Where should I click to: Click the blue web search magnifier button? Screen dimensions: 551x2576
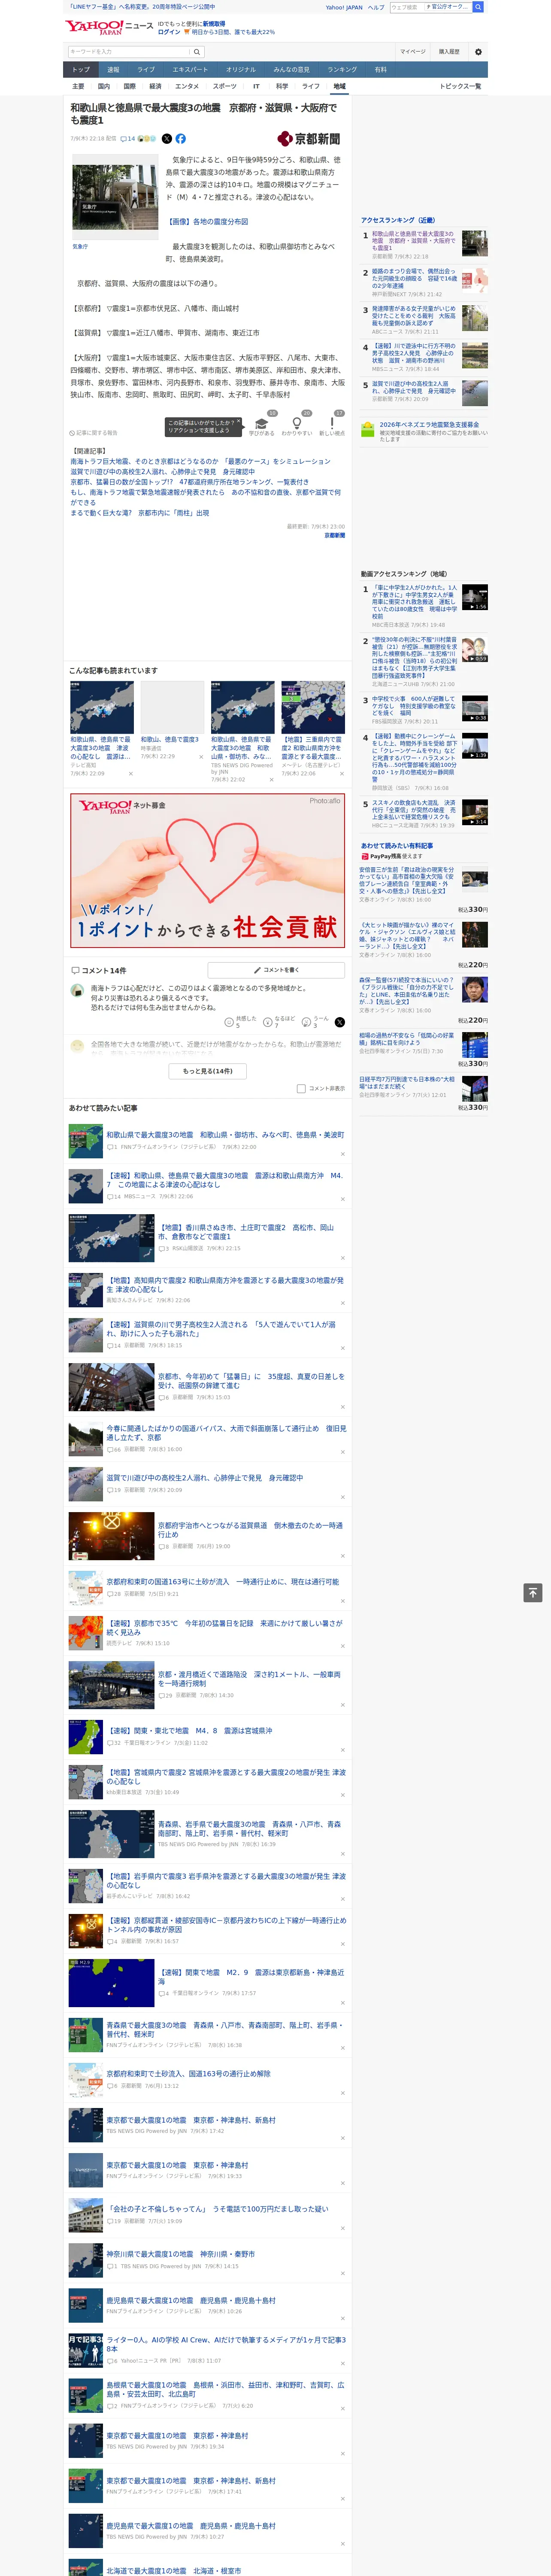point(478,7)
